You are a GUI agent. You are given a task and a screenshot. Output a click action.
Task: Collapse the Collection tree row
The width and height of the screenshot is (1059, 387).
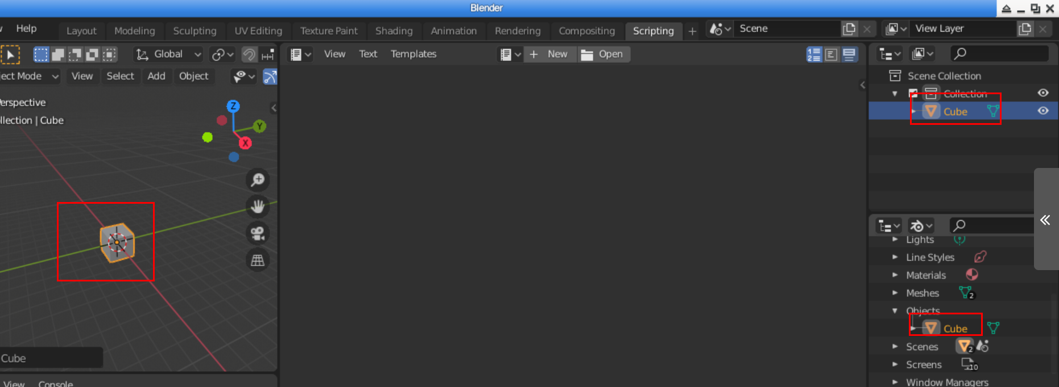895,93
